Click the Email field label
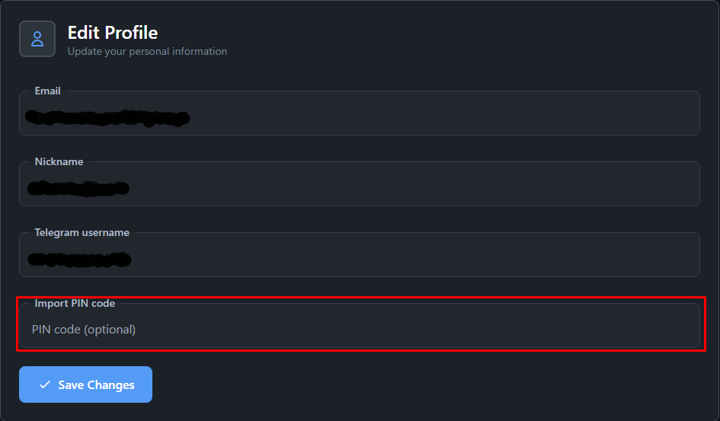The image size is (720, 421). pos(48,91)
